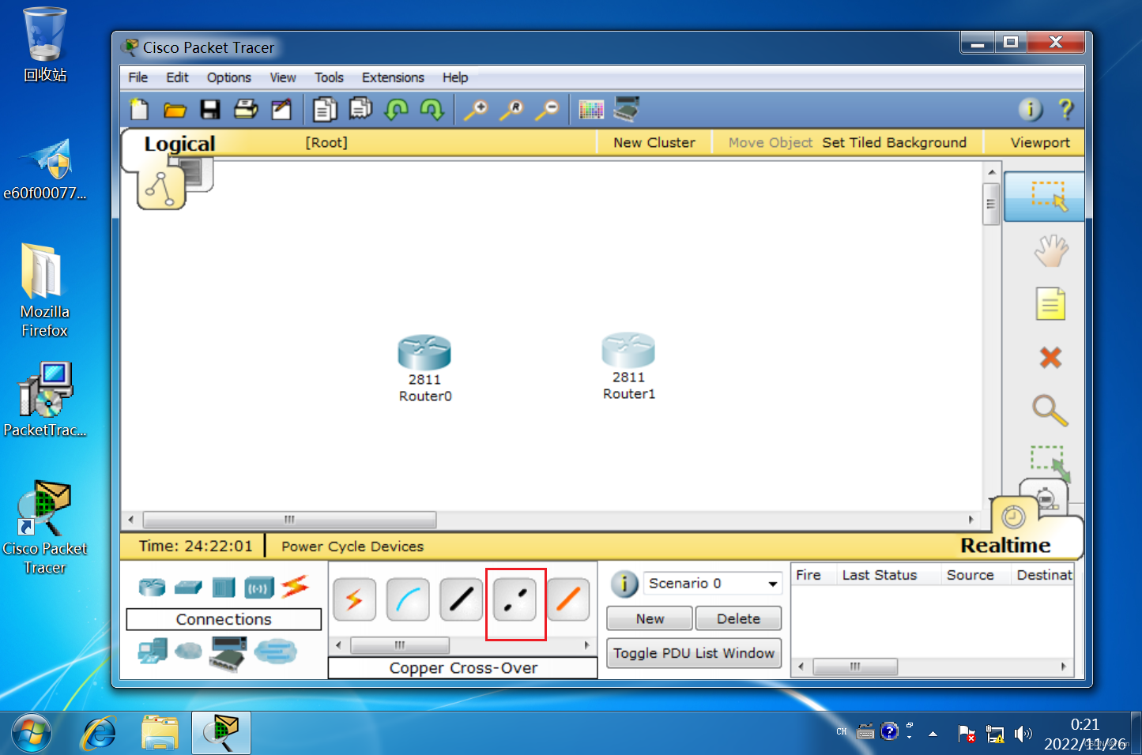Open the custom devices dialog icon
This screenshot has height=755, width=1142.
click(x=627, y=109)
